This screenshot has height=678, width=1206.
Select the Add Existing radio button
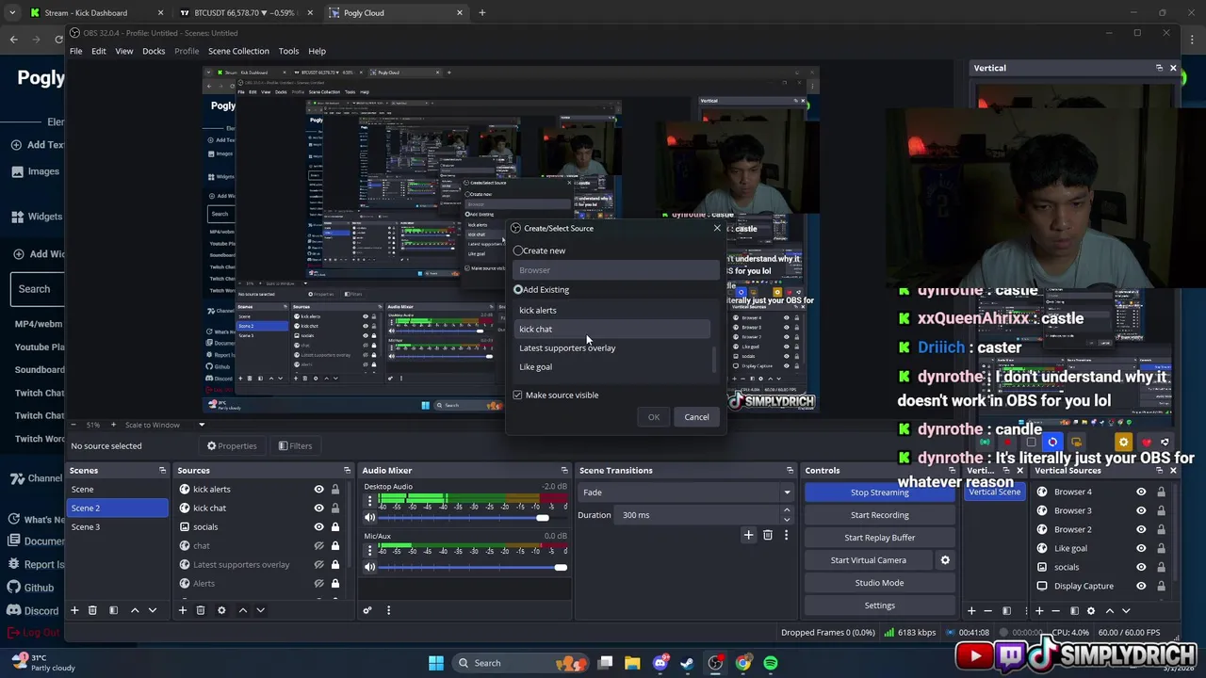point(518,289)
